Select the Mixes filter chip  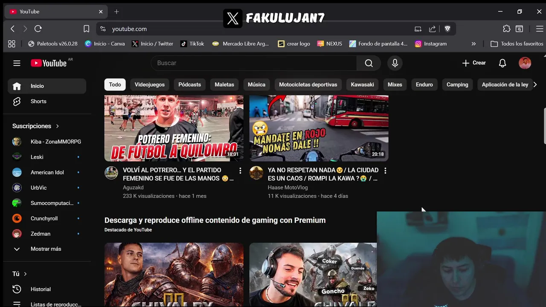pyautogui.click(x=395, y=84)
